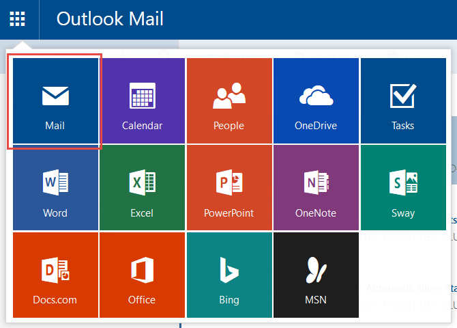This screenshot has width=457, height=328.
Task: Go to the Tasks tile
Action: click(x=403, y=100)
